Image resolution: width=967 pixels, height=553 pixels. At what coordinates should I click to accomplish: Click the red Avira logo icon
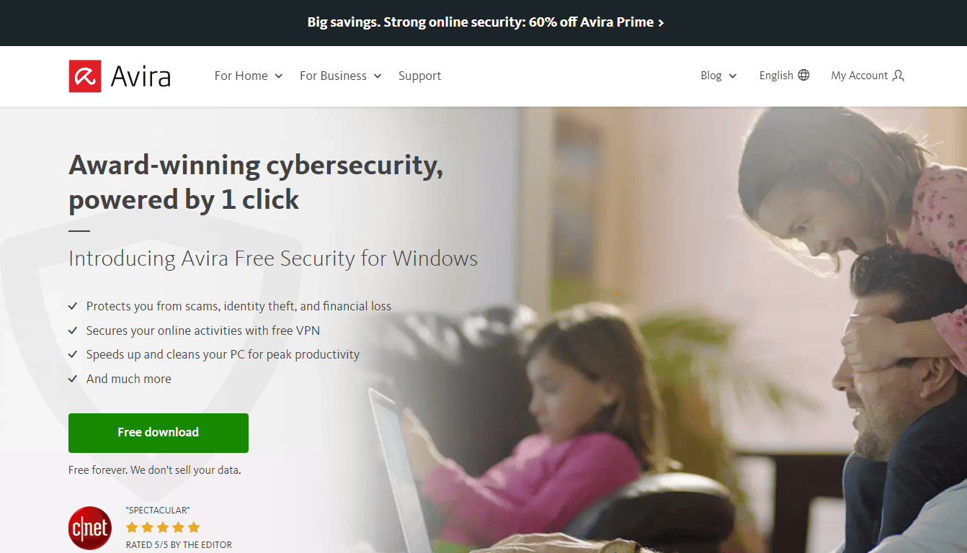coord(85,76)
